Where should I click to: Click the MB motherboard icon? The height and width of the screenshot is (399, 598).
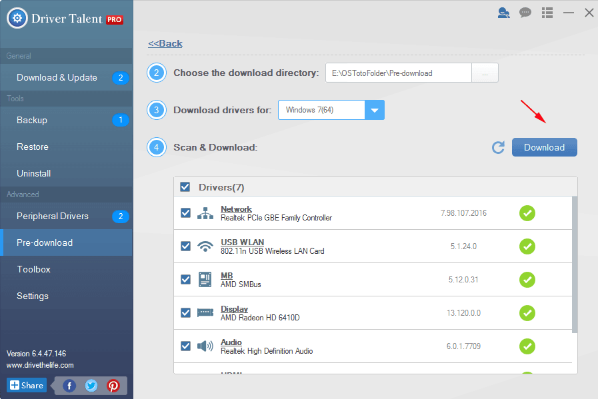pos(205,279)
